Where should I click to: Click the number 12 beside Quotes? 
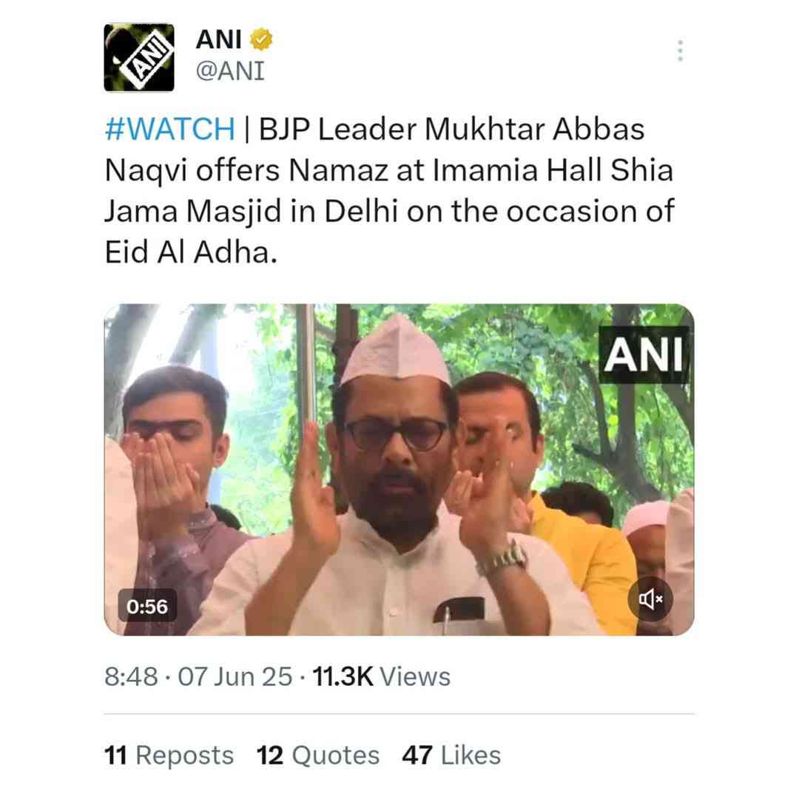[269, 755]
